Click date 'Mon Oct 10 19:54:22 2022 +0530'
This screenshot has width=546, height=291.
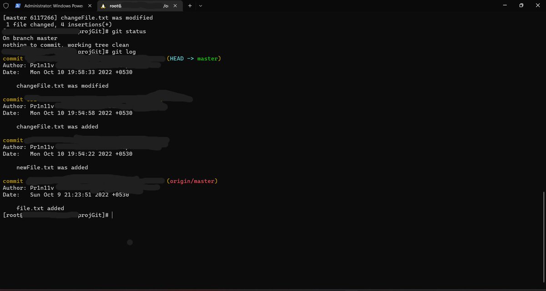pos(81,154)
